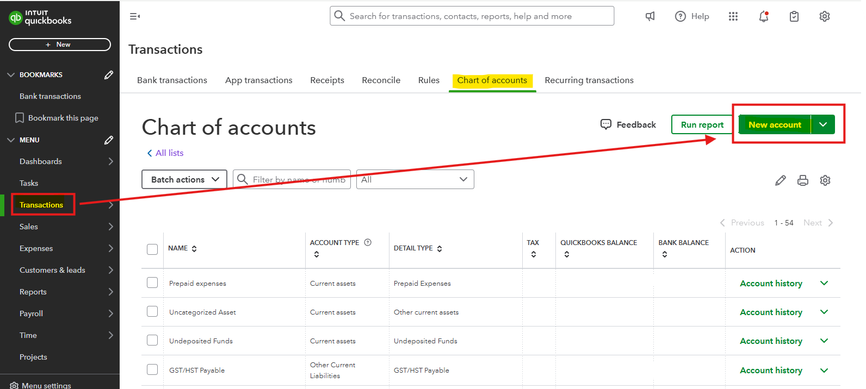
Task: Tick the Undeposited Funds row checkbox
Action: tap(152, 340)
